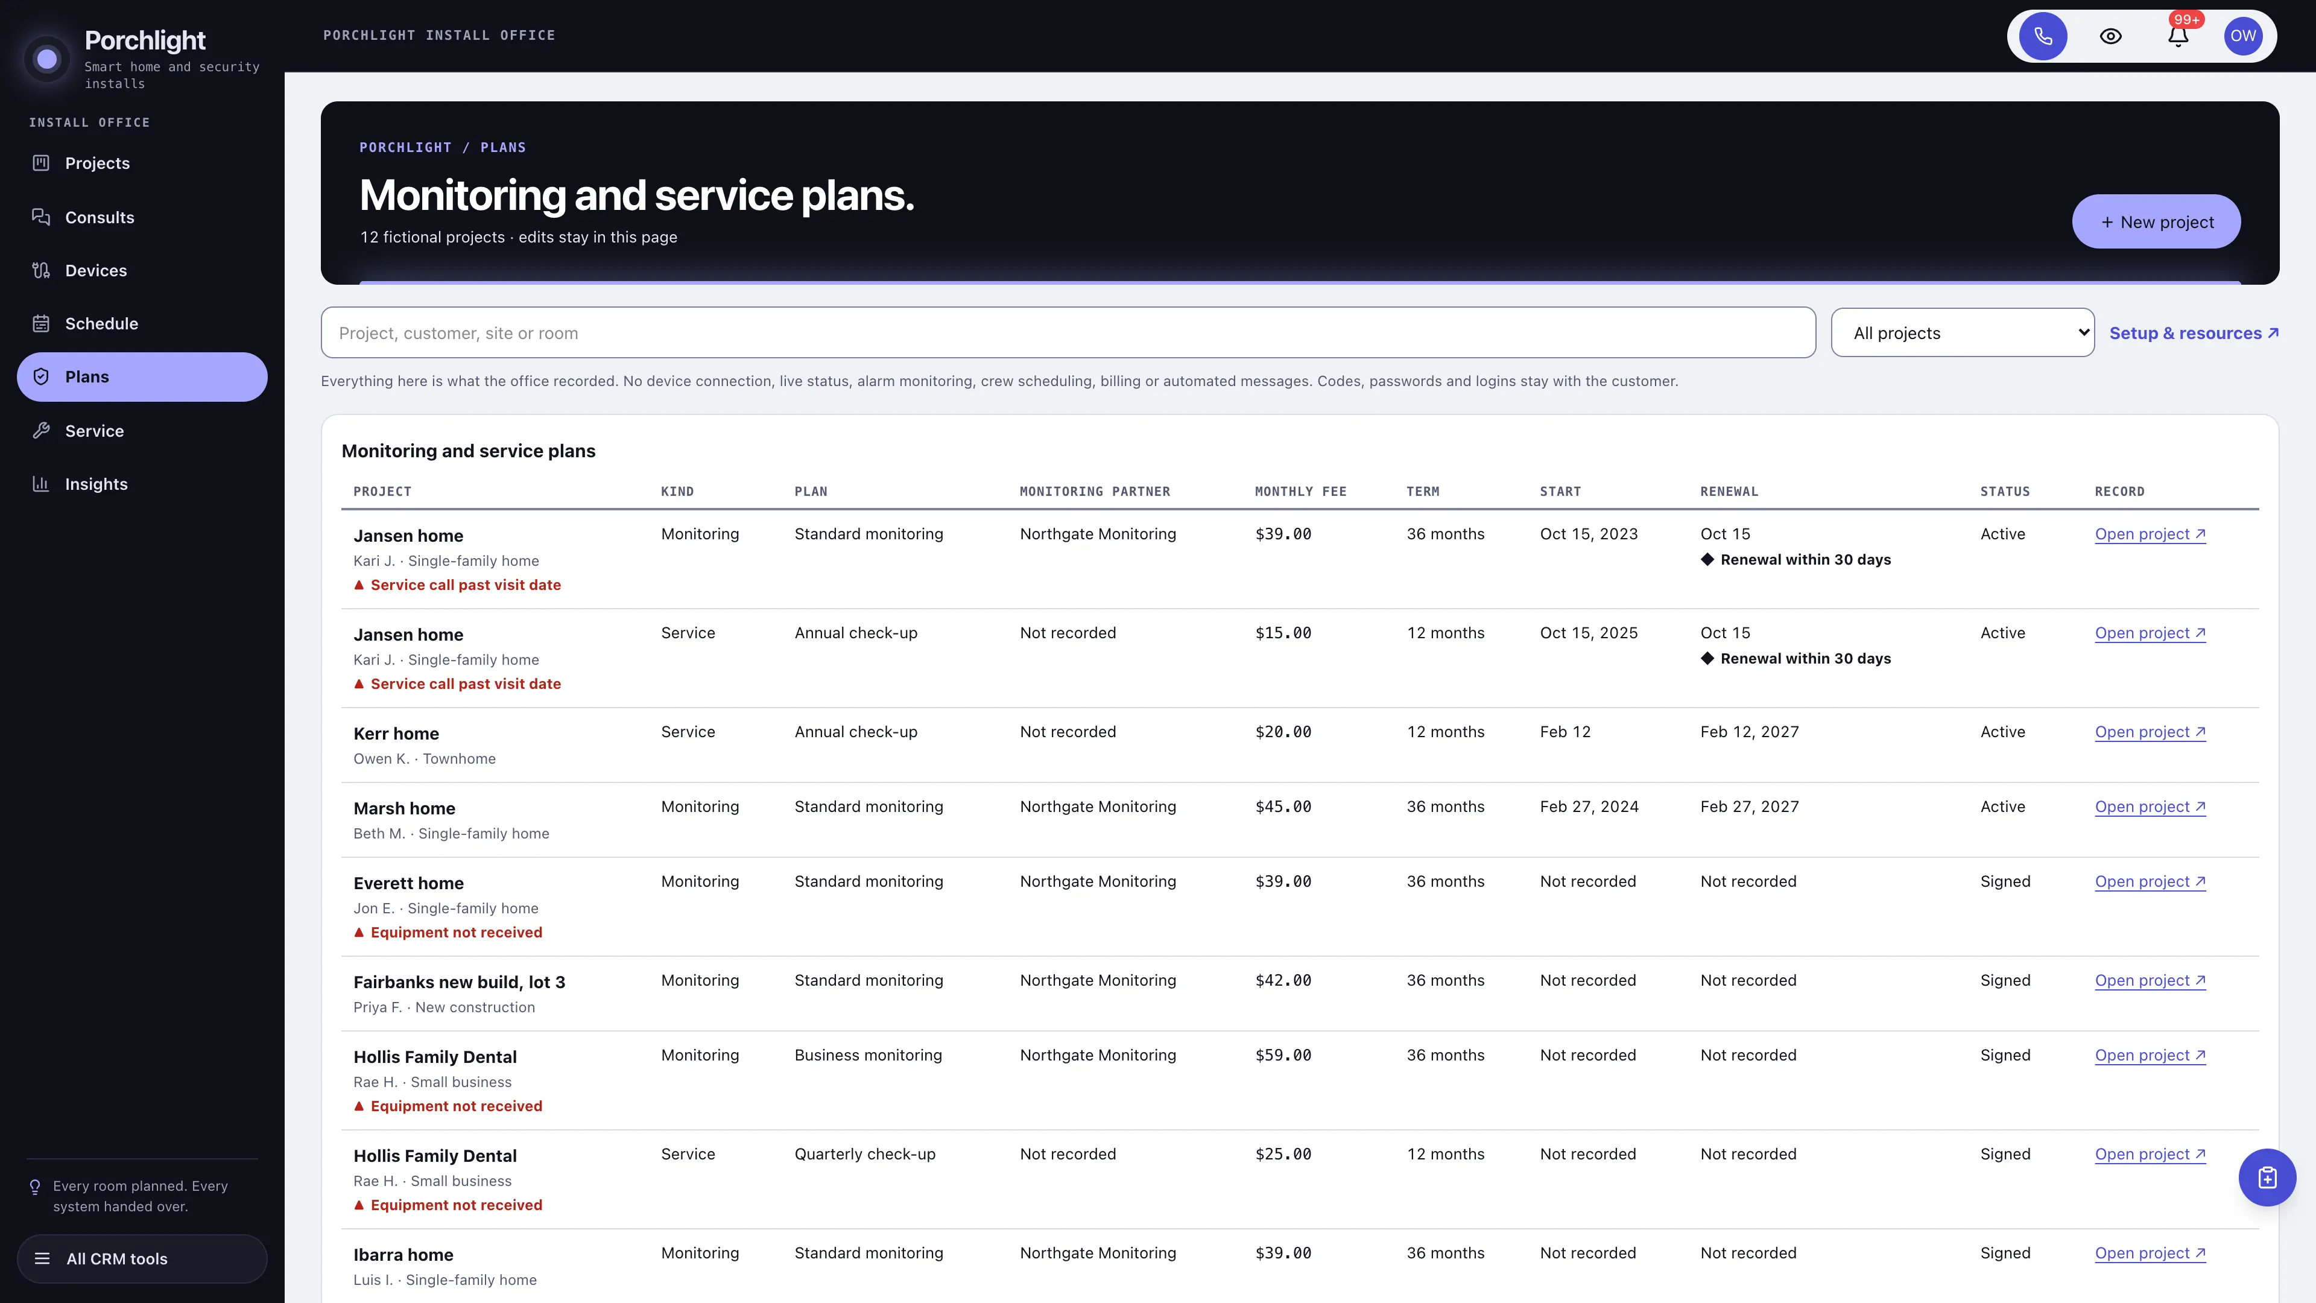The height and width of the screenshot is (1303, 2316).
Task: Click the Consults chat icon
Action: click(40, 217)
